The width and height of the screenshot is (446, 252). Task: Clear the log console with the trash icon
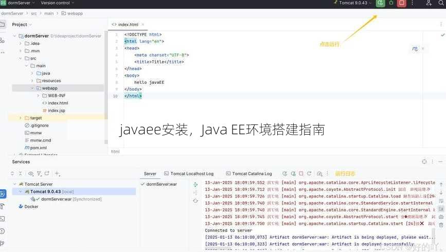(x=441, y=225)
